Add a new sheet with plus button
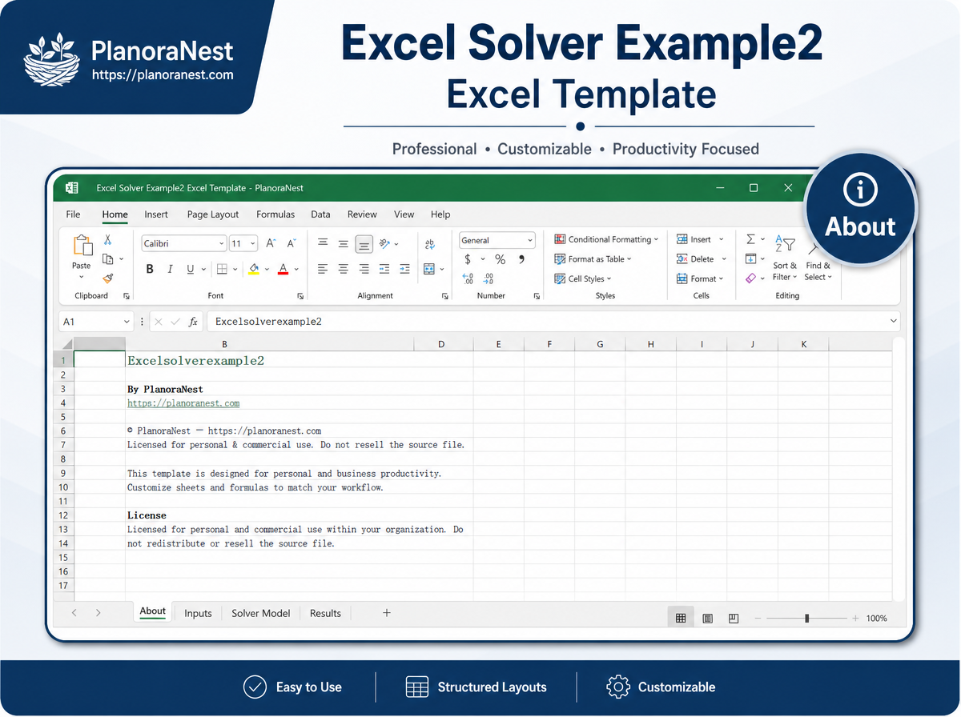 click(387, 613)
